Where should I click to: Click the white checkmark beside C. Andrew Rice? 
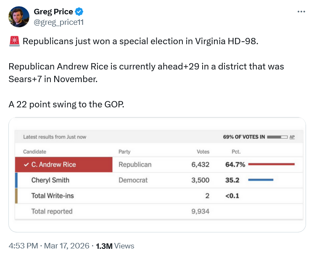[26, 165]
